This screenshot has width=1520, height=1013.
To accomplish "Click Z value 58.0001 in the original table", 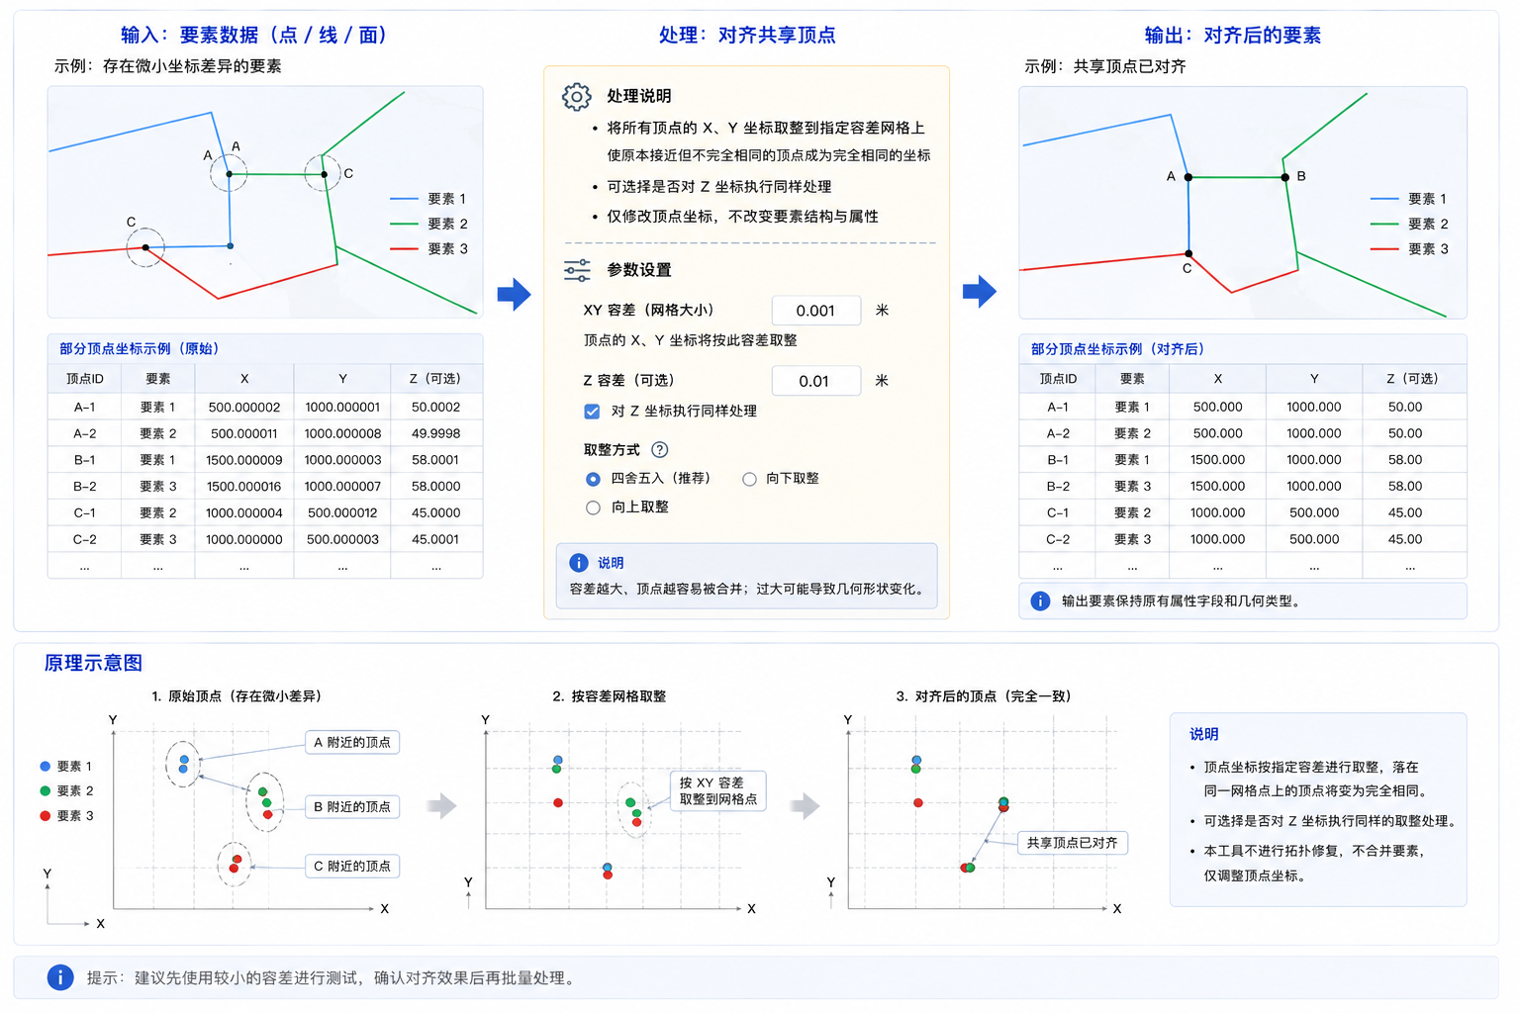I will (x=436, y=460).
